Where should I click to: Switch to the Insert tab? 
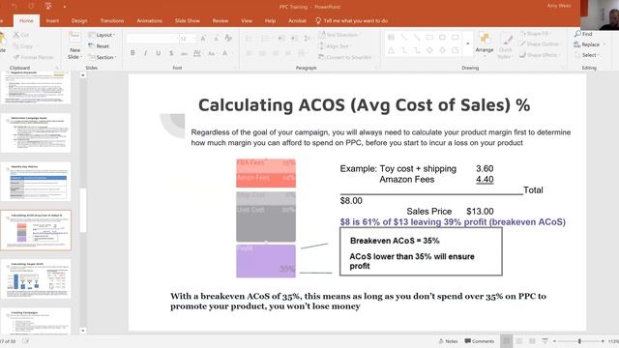[x=52, y=20]
